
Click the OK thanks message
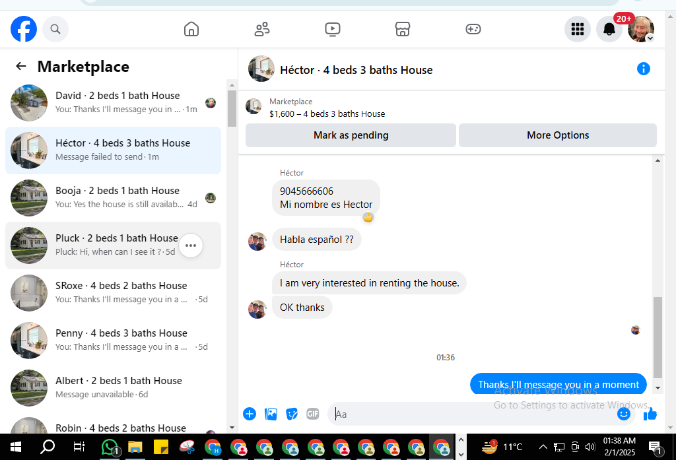(302, 308)
